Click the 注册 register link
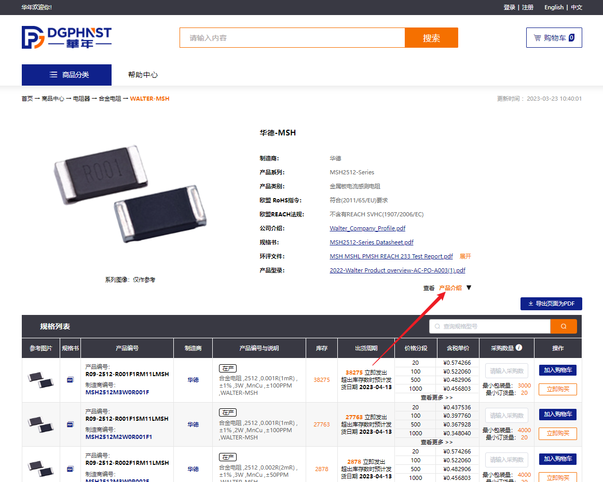The width and height of the screenshot is (603, 482). [x=528, y=7]
